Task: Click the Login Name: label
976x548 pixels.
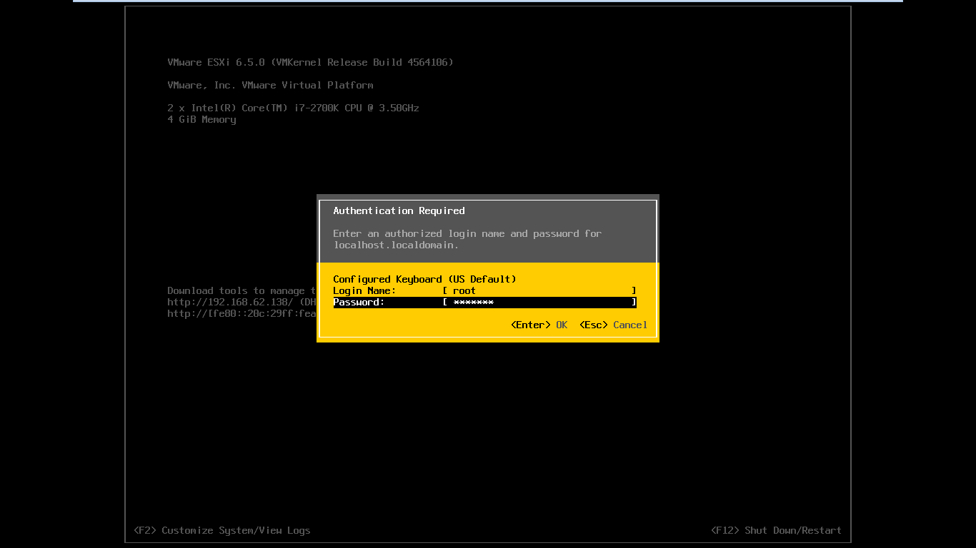Action: point(364,290)
